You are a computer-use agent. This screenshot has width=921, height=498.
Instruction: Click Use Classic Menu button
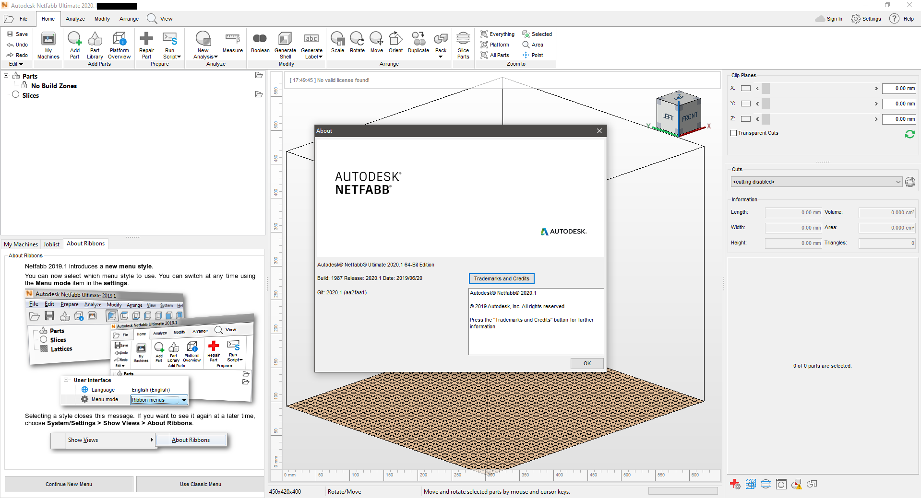pos(200,484)
